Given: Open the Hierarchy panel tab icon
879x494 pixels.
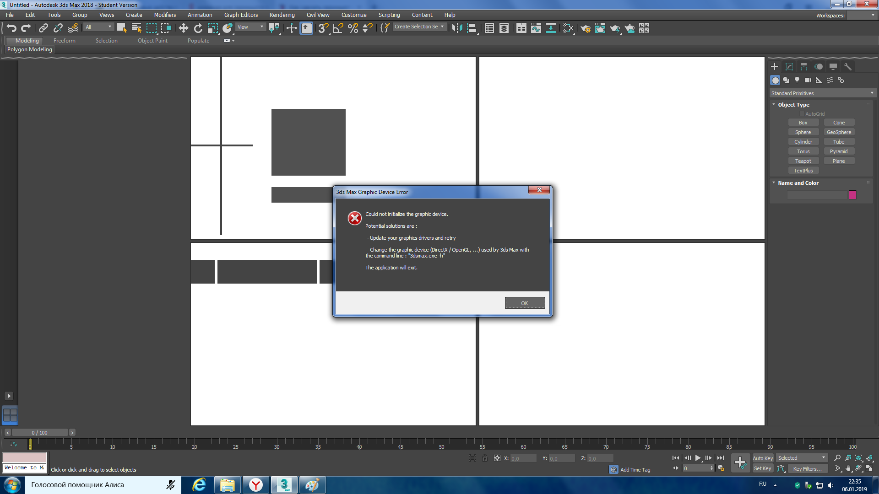Looking at the screenshot, I should coord(804,67).
